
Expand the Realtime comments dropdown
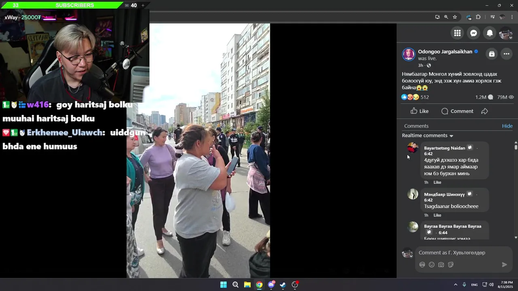point(427,135)
